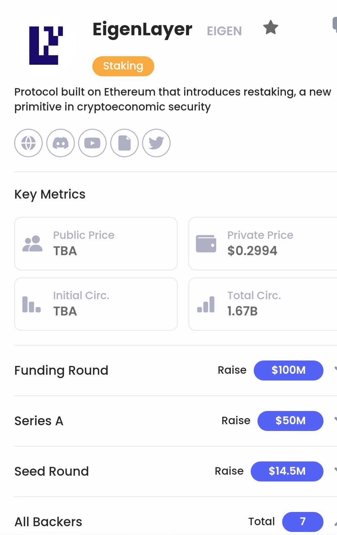
Task: Open the whitepaper document icon
Action: tap(125, 143)
